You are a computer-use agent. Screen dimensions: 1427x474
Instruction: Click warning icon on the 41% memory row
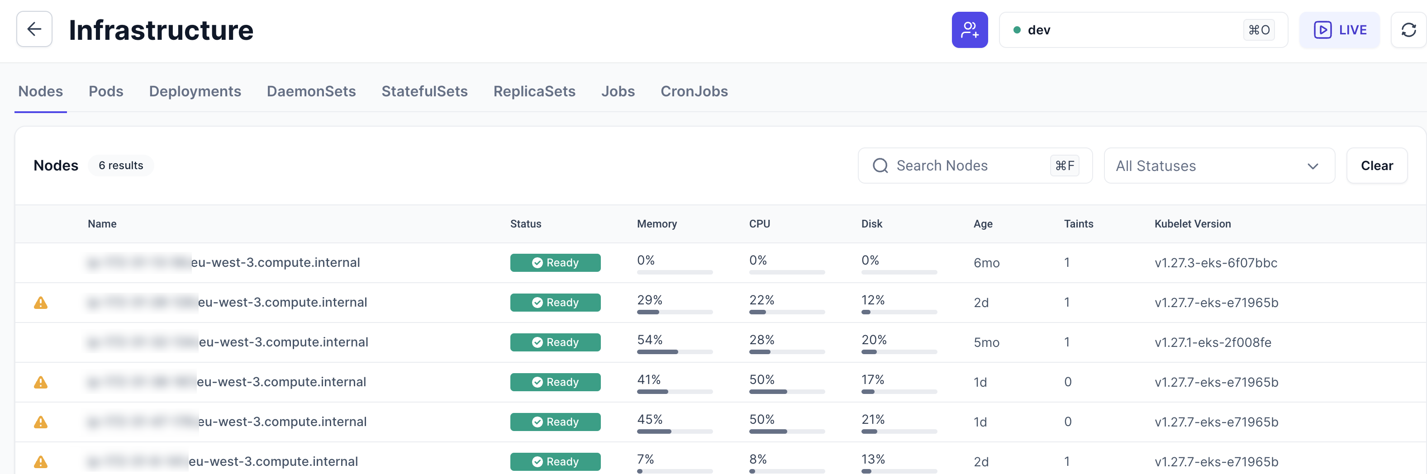[40, 383]
